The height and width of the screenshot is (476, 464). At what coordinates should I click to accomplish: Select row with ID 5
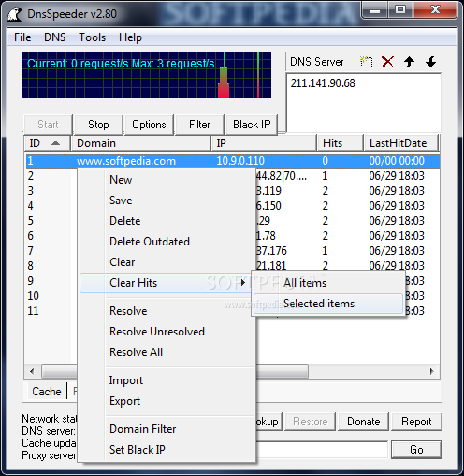[30, 221]
